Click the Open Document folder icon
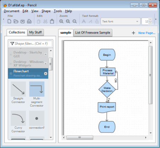Screen dimensions: 160x148 16,21
